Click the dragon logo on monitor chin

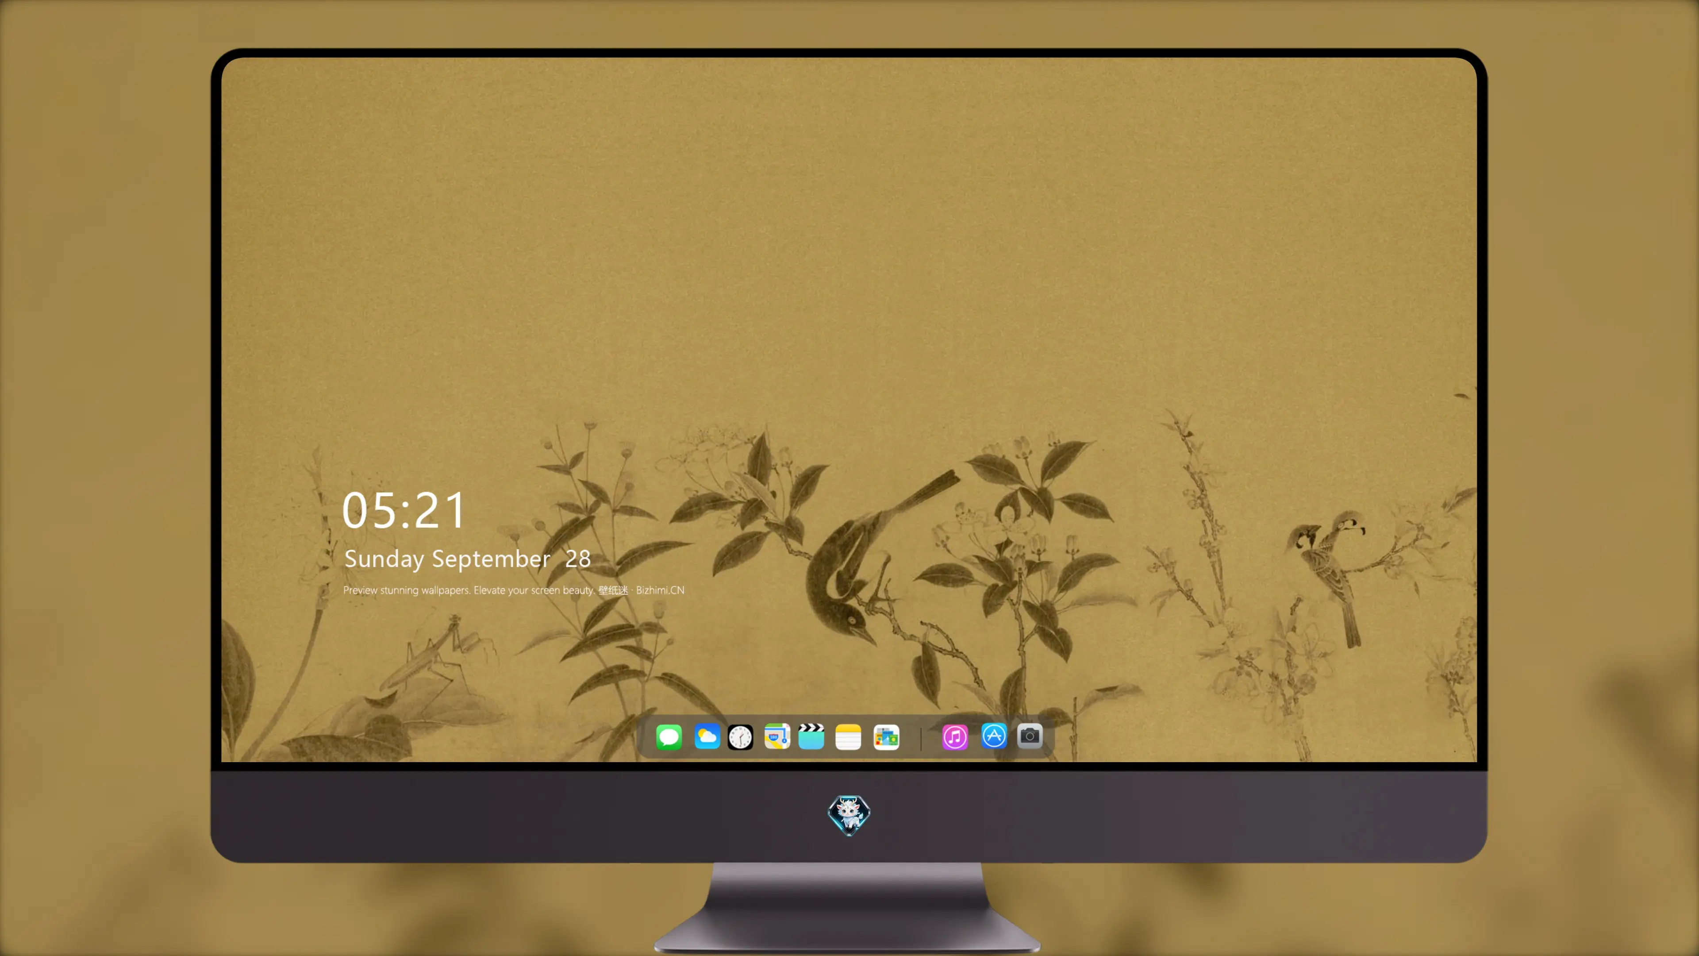click(x=849, y=815)
